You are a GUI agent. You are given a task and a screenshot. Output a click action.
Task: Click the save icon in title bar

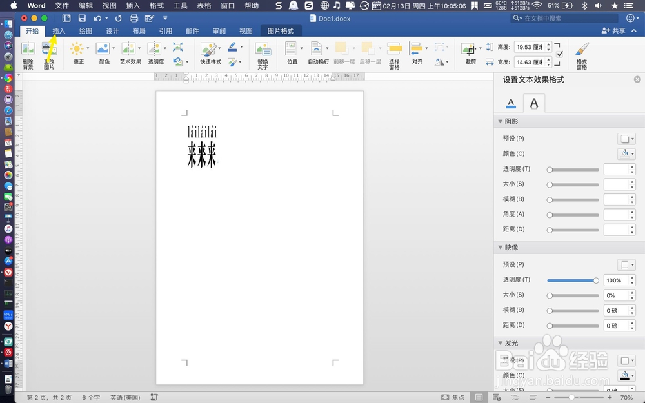(x=82, y=18)
